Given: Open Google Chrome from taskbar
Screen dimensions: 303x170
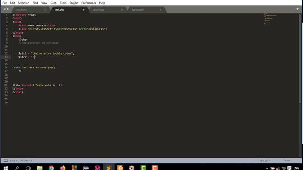Looking at the screenshot, I should click(x=51, y=168).
